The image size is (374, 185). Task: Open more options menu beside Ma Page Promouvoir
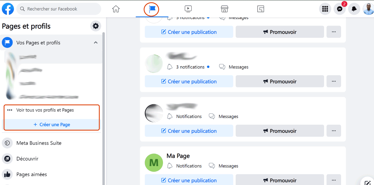[x=334, y=180]
